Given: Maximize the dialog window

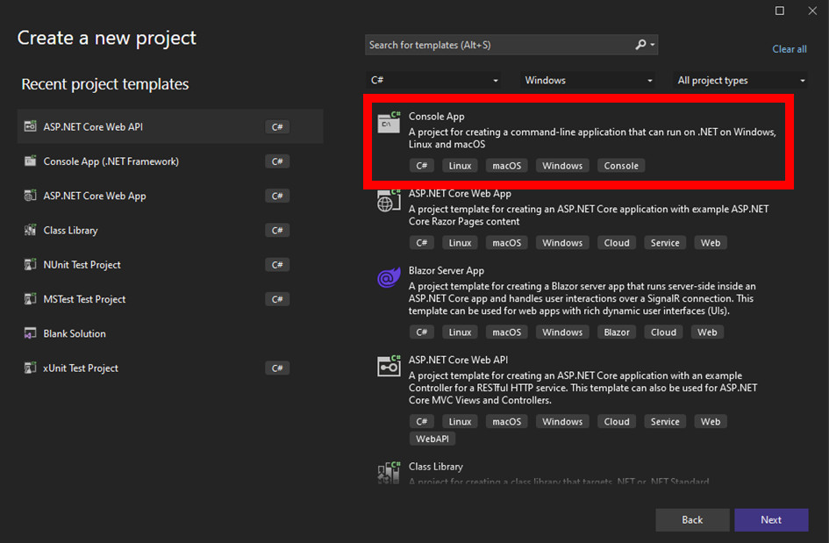Looking at the screenshot, I should [780, 11].
